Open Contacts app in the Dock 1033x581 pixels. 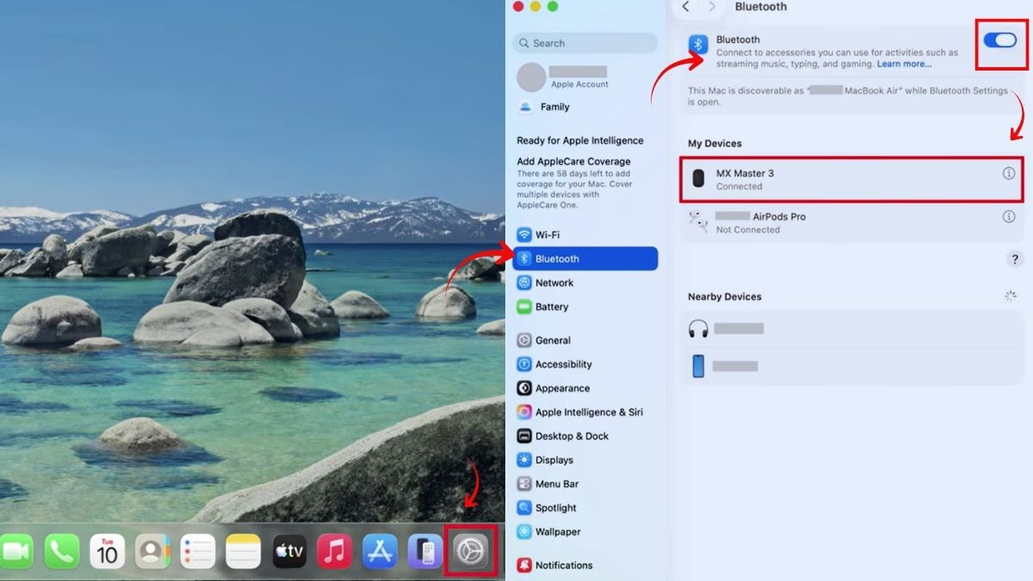point(153,552)
